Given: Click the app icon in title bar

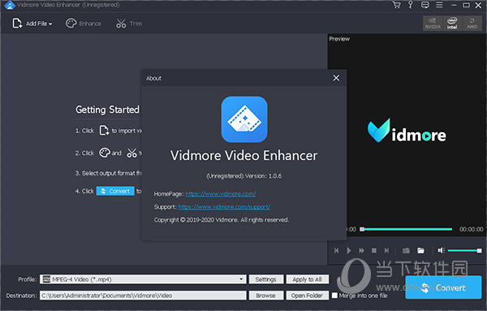Looking at the screenshot, I should coord(10,5).
